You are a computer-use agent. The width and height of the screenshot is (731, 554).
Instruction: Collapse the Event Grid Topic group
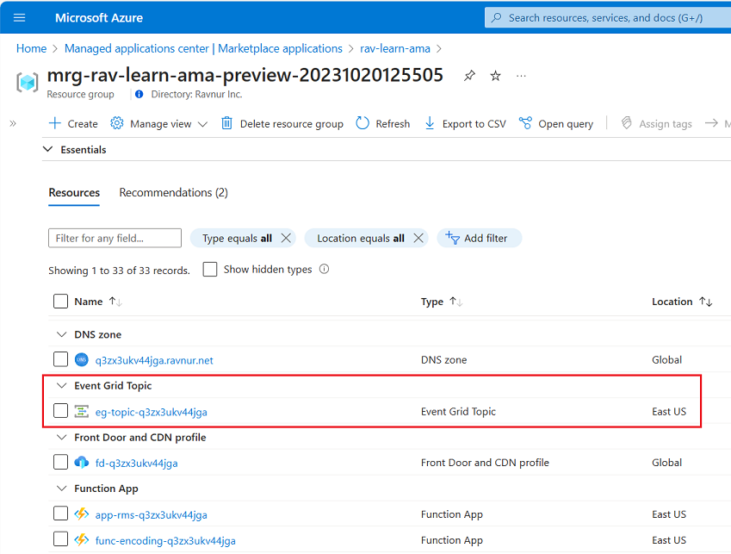[61, 385]
